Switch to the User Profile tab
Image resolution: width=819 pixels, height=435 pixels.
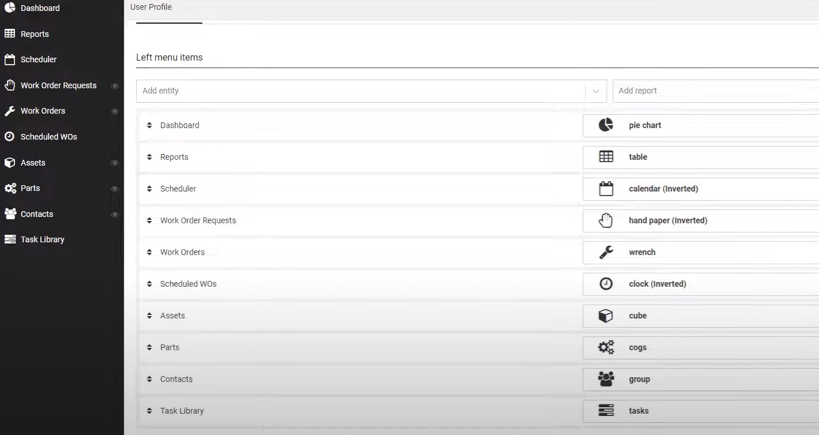151,7
